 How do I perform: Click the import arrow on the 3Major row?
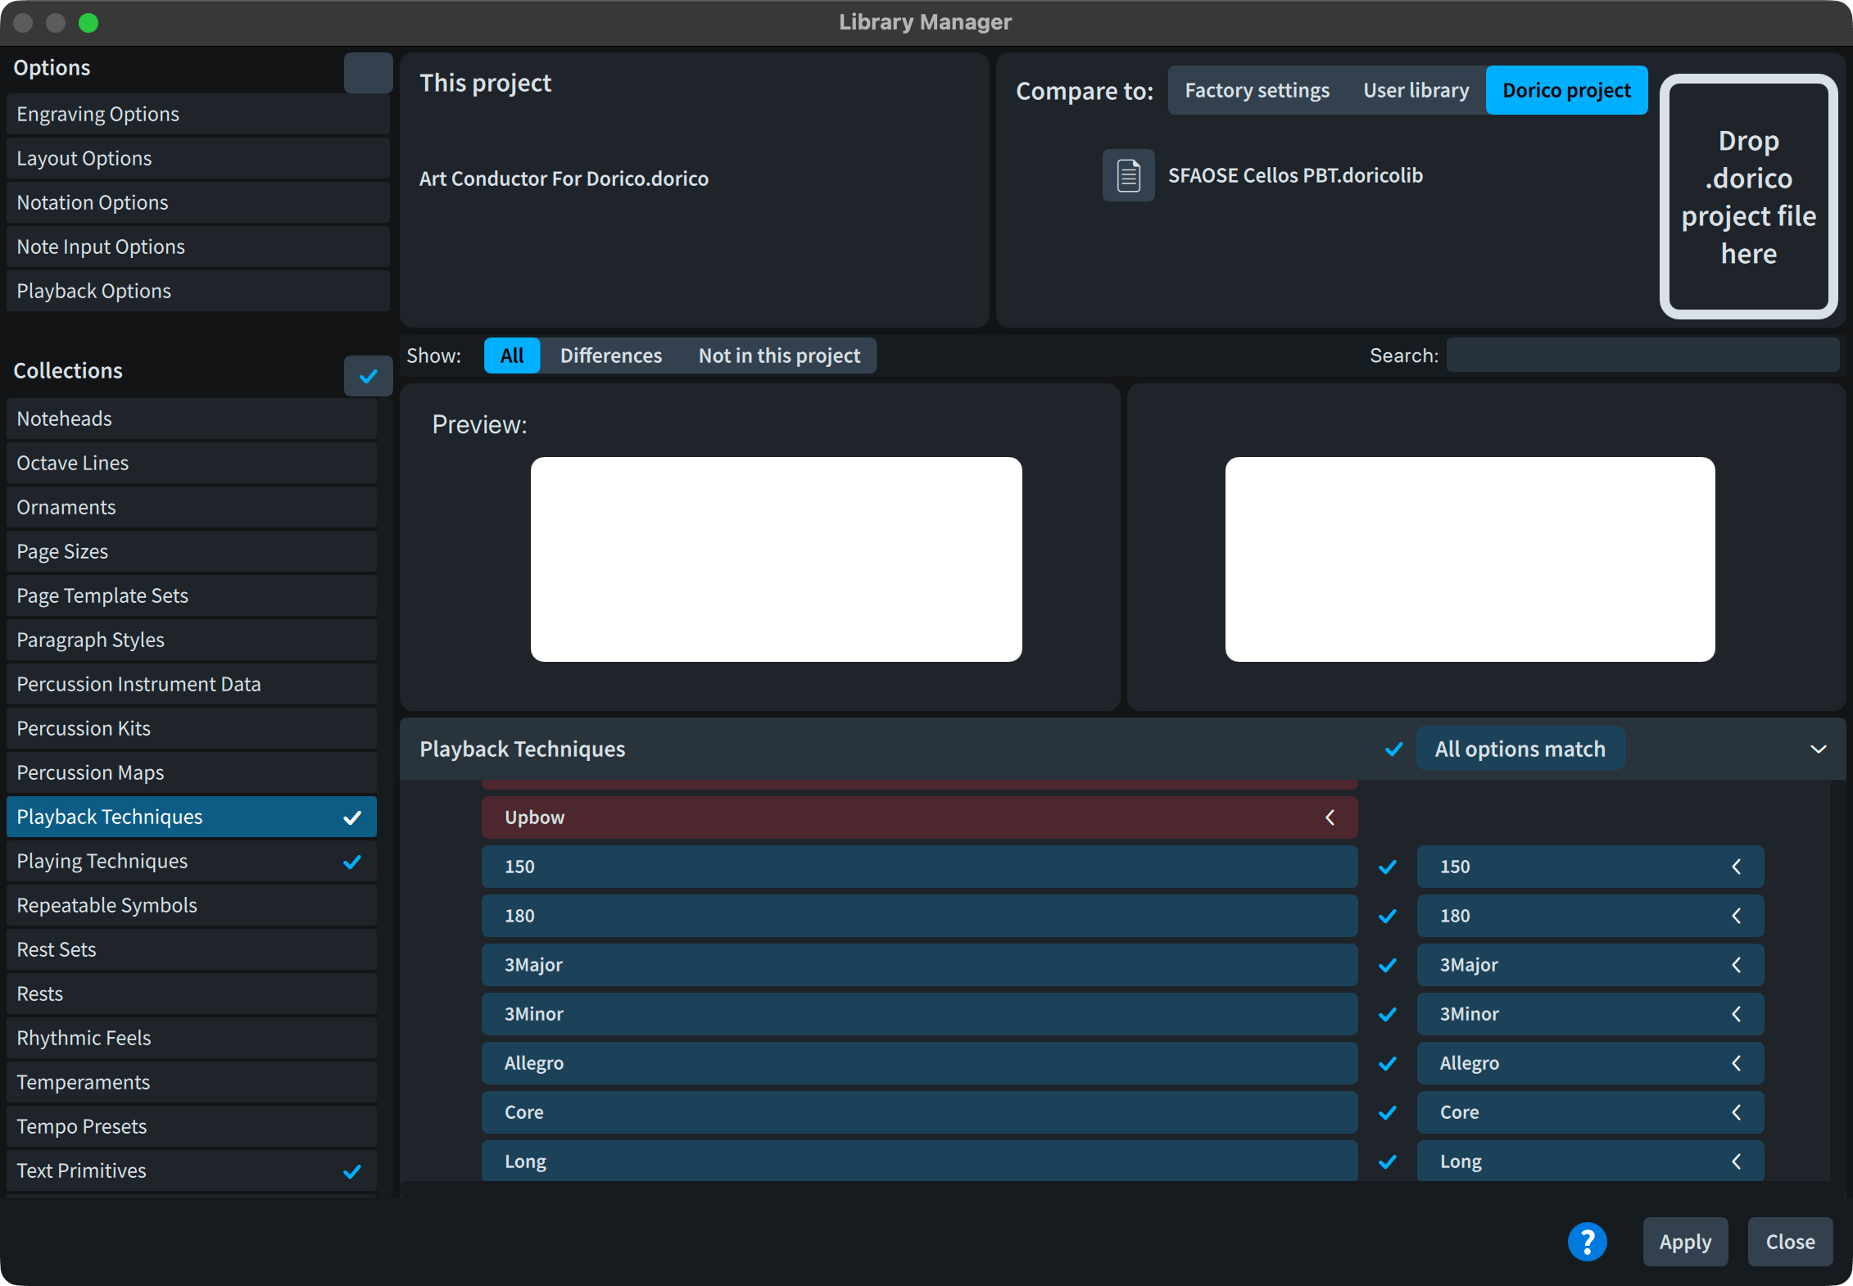click(x=1736, y=965)
